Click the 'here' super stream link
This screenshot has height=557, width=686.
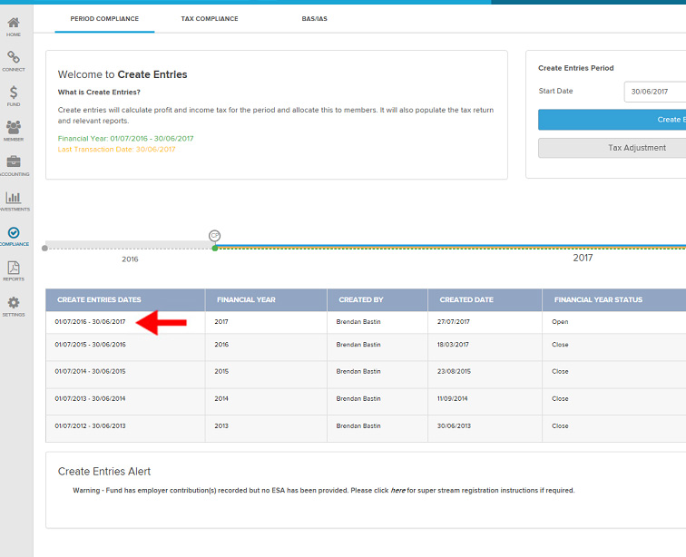tap(397, 491)
